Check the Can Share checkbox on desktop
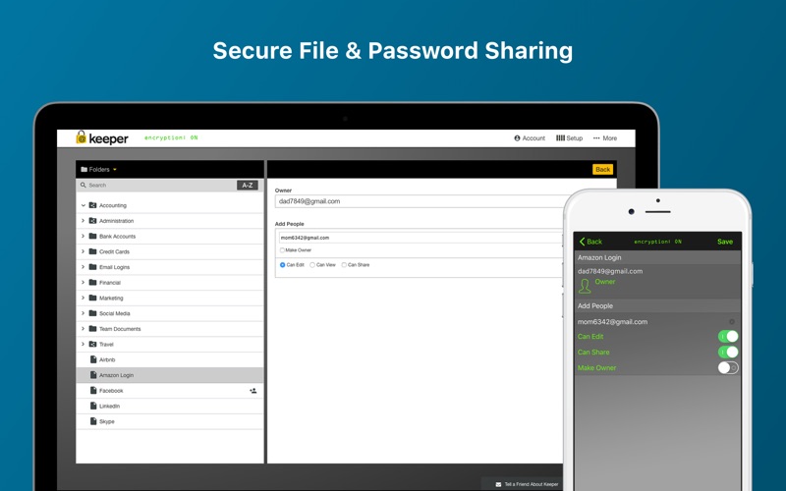This screenshot has width=786, height=491. point(344,265)
